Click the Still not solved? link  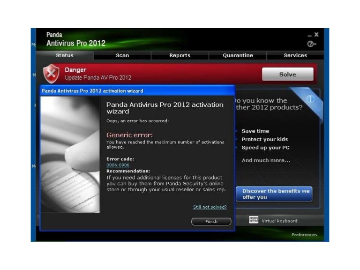click(210, 207)
